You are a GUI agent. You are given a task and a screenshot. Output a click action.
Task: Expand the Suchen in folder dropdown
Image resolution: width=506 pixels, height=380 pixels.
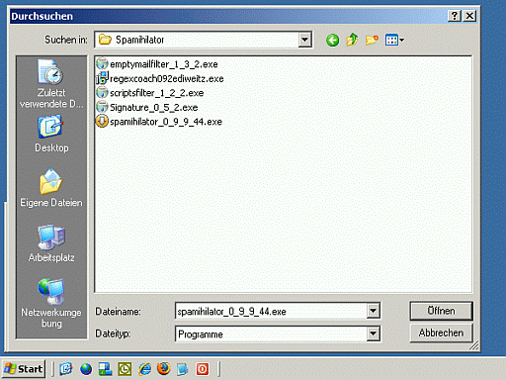click(305, 40)
